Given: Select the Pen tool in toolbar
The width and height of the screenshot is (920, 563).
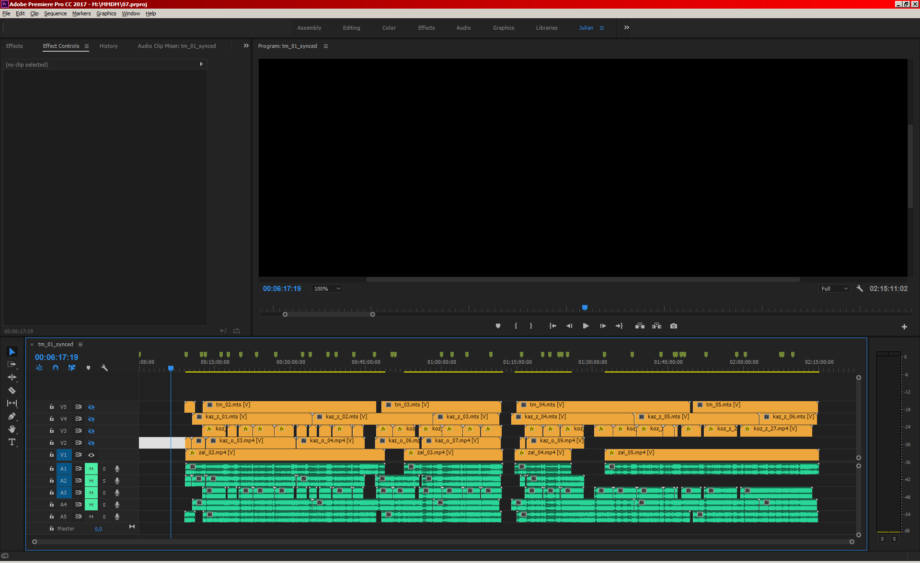Looking at the screenshot, I should (12, 416).
